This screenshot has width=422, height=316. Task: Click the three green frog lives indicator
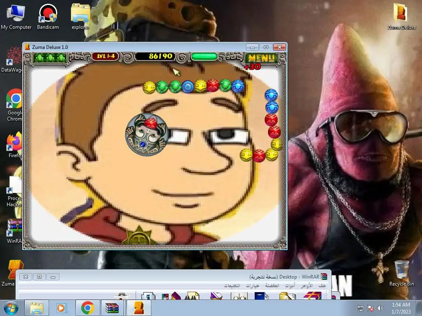tap(50, 57)
